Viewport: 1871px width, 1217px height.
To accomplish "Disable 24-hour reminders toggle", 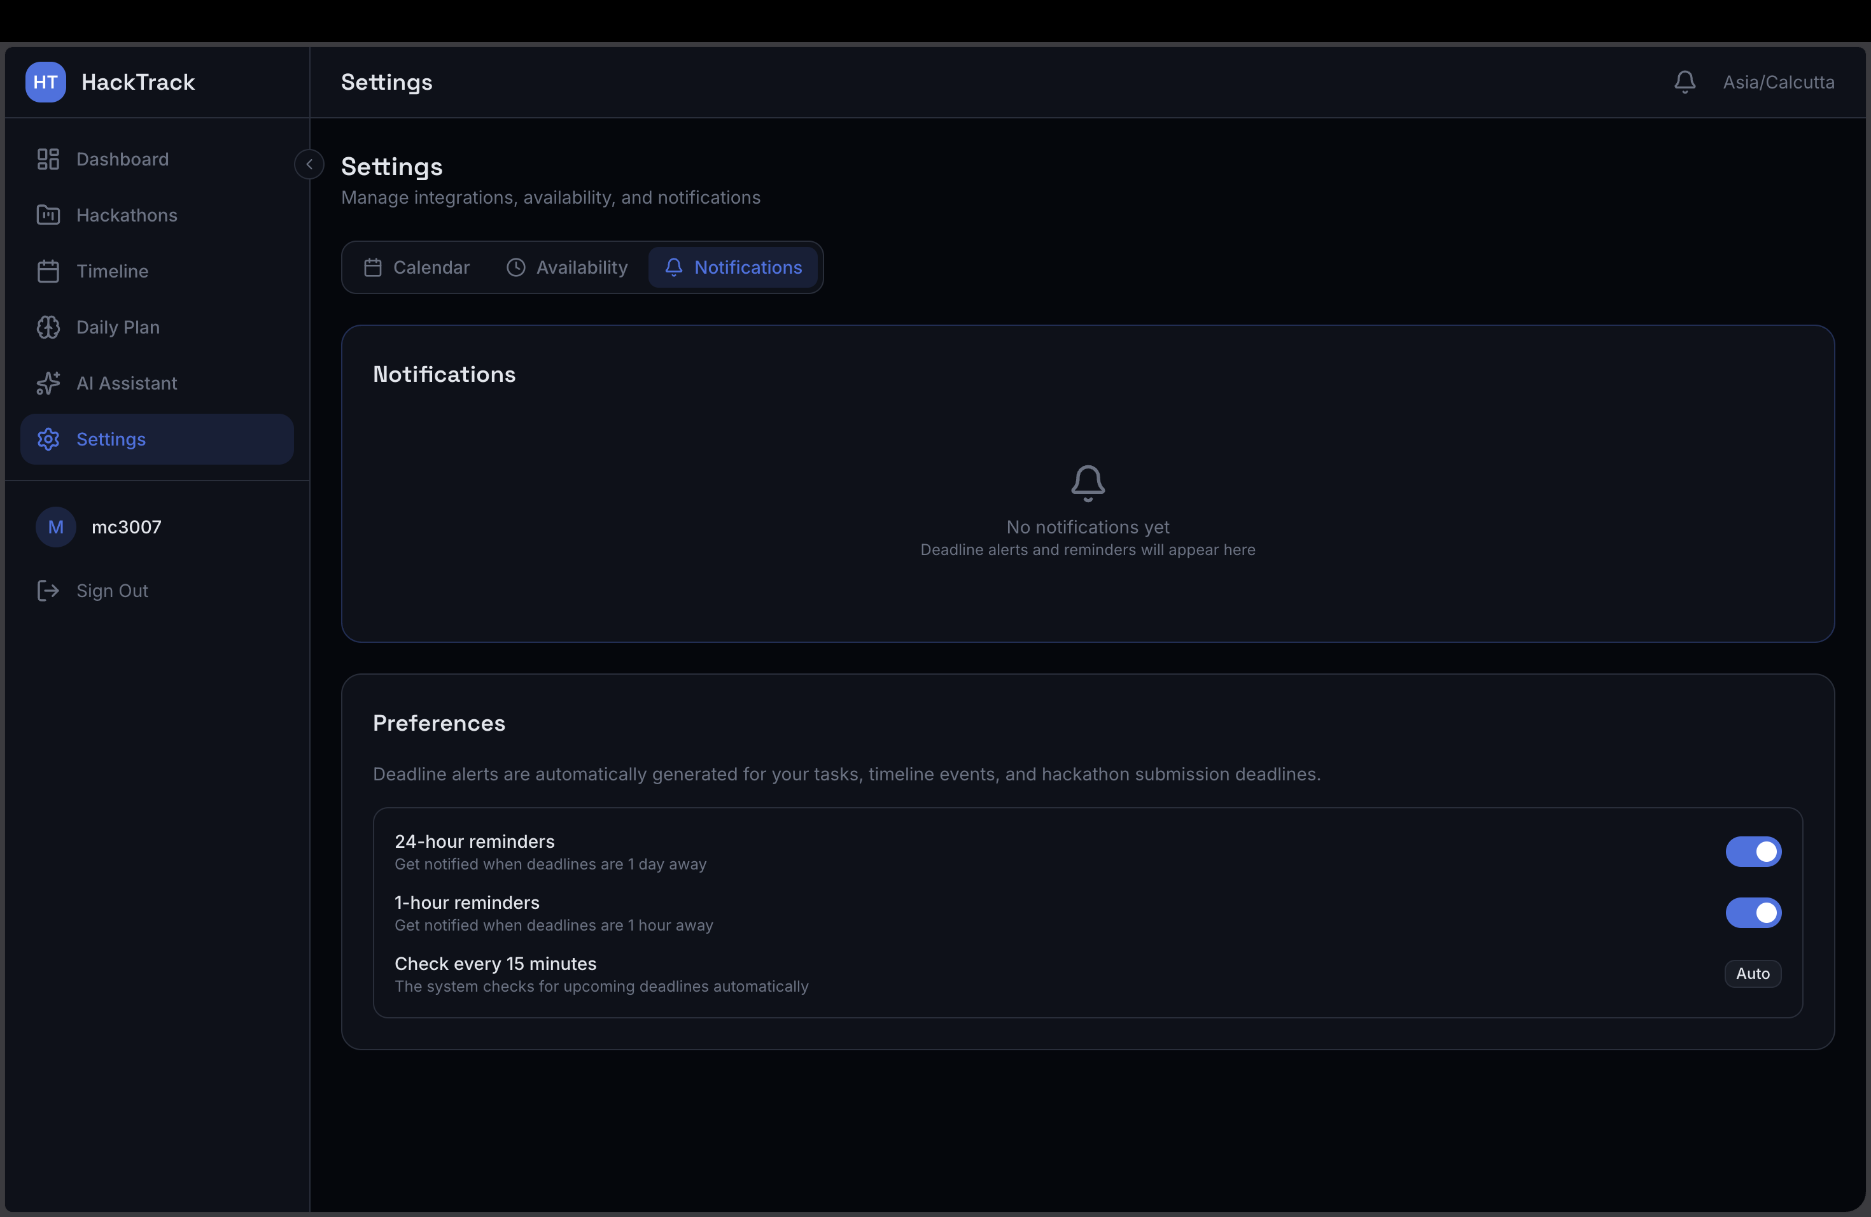I will point(1753,852).
